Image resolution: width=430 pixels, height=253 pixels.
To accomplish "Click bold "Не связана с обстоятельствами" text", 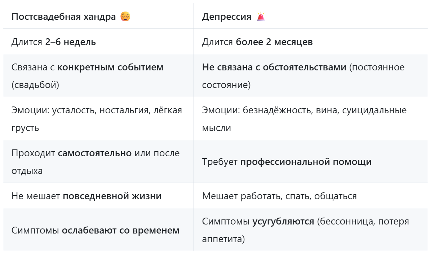I will (x=274, y=67).
